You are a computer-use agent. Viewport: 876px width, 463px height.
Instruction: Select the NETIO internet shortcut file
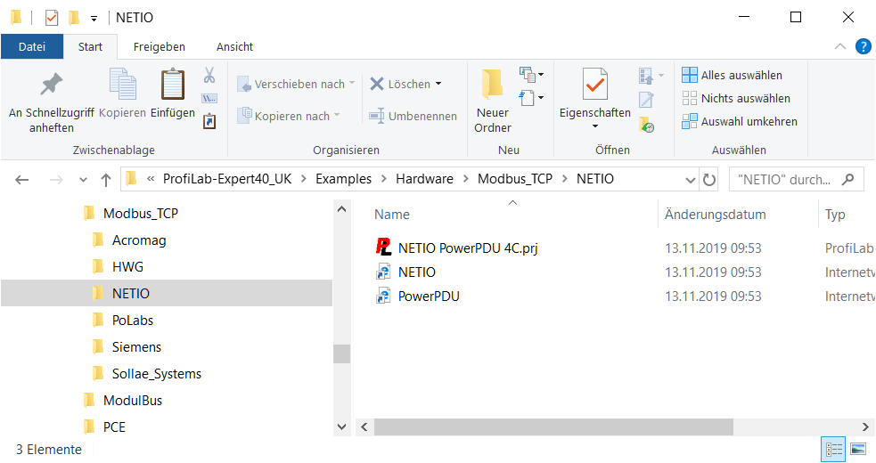(416, 272)
